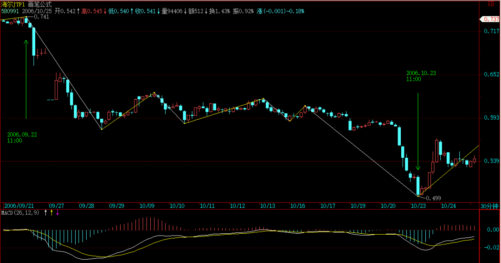This screenshot has width=501, height=263.
Task: Click the 10/17 date axis label
Action: 328,206
